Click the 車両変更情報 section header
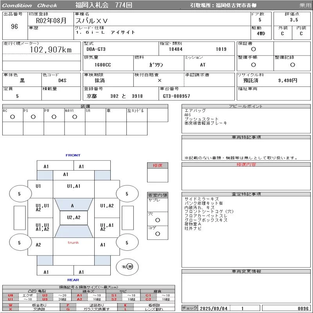The height and width of the screenshot is (313, 313). pyautogui.click(x=246, y=272)
